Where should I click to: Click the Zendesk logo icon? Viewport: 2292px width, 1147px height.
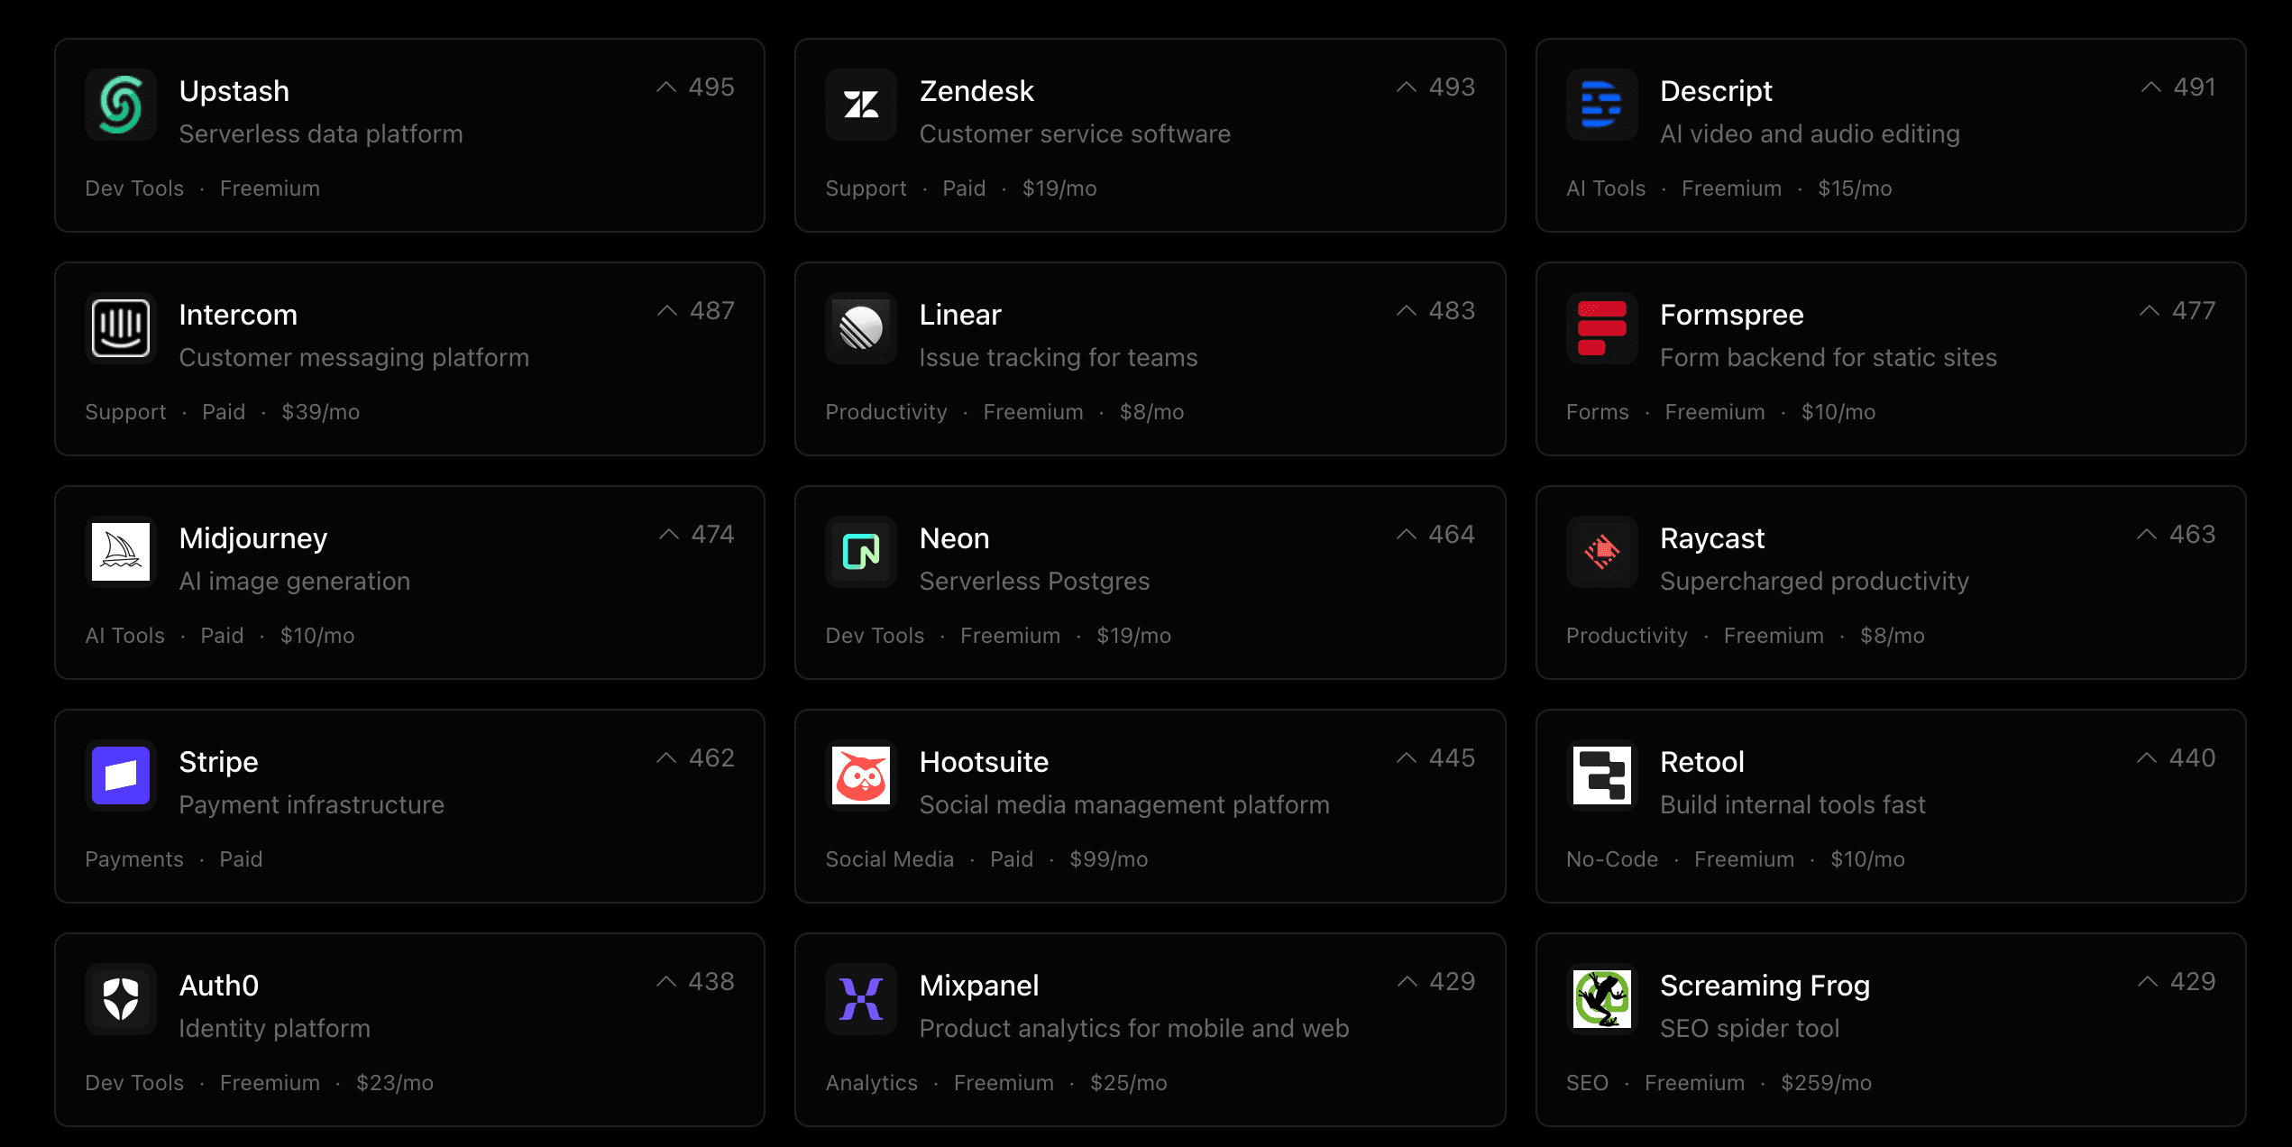click(861, 105)
